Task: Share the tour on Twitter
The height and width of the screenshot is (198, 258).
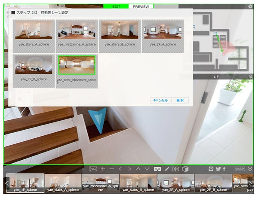Action: pos(218,169)
